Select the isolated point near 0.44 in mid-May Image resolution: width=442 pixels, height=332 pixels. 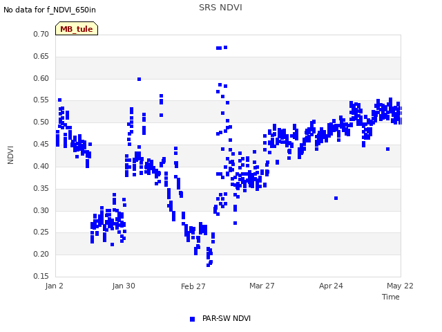point(388,149)
